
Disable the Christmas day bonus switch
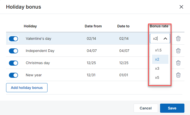click(13, 63)
